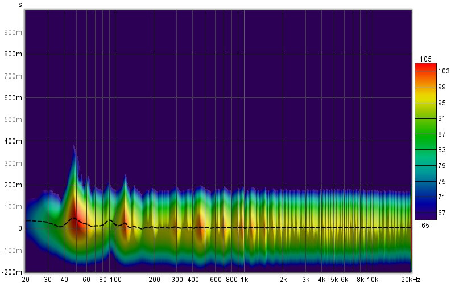Click the 75 dB legend tick label
Image resolution: width=455 pixels, height=286 pixels.
click(x=442, y=182)
